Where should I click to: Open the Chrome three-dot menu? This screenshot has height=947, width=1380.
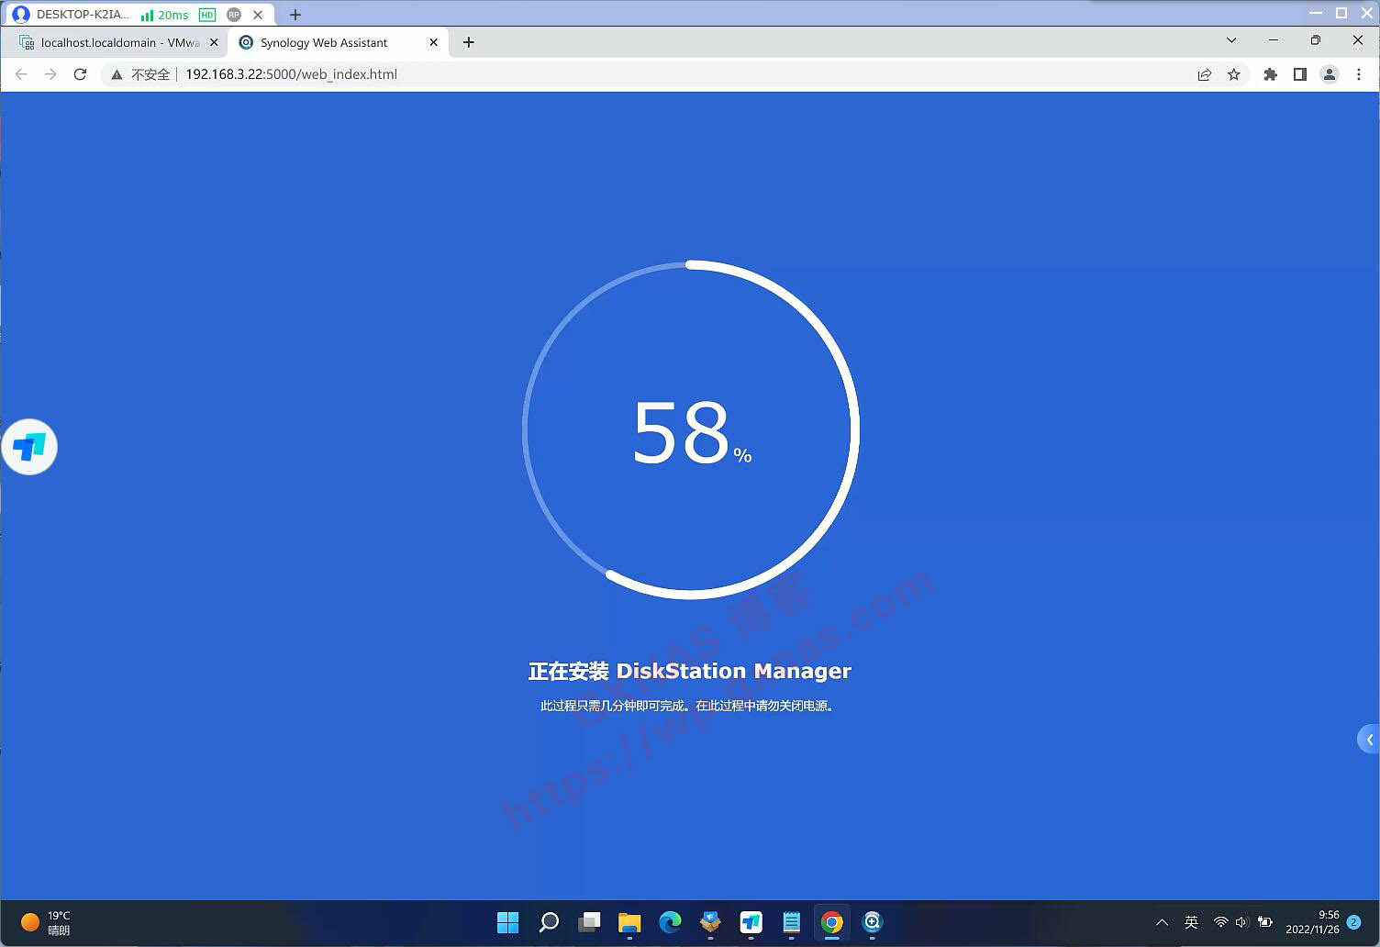pyautogui.click(x=1359, y=74)
